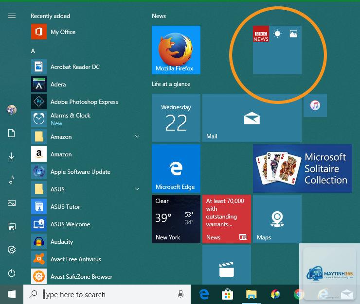This screenshot has width=360, height=304.
Task: Expand the Amazon folder
Action: [x=86, y=136]
